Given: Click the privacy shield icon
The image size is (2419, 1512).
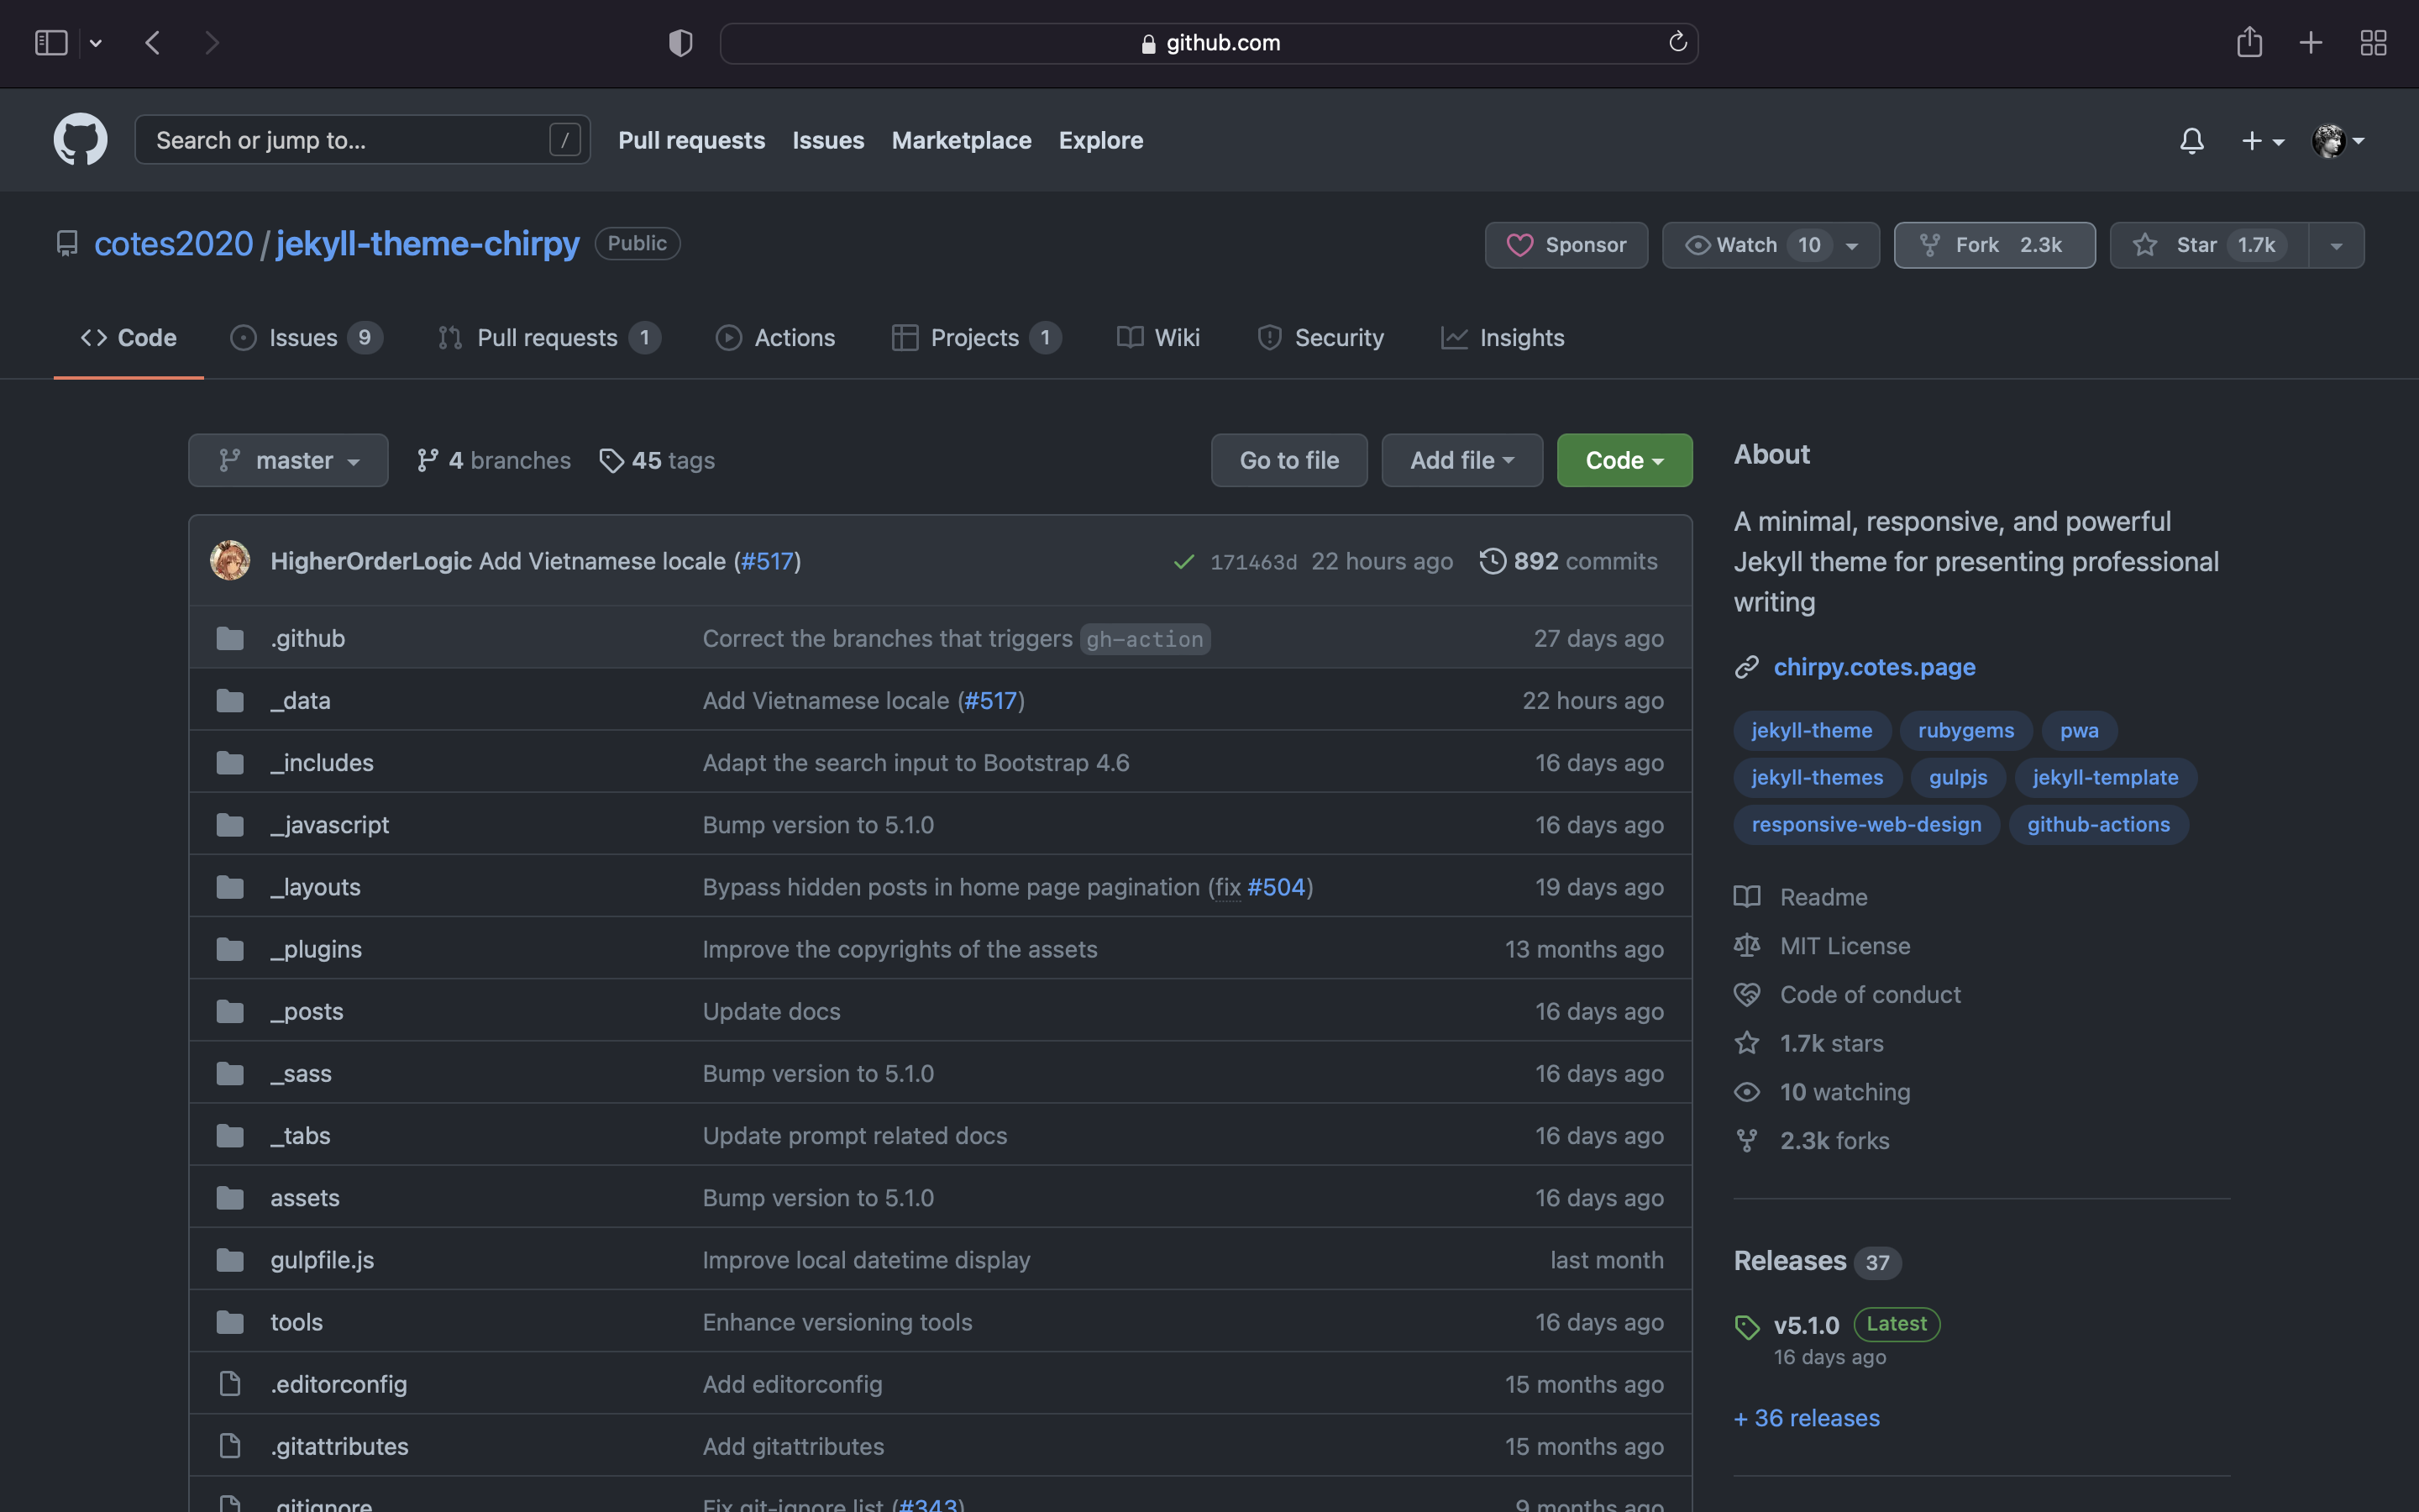Looking at the screenshot, I should pos(680,43).
